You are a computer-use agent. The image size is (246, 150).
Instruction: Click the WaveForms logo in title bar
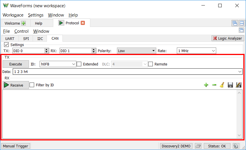pos(6,6)
